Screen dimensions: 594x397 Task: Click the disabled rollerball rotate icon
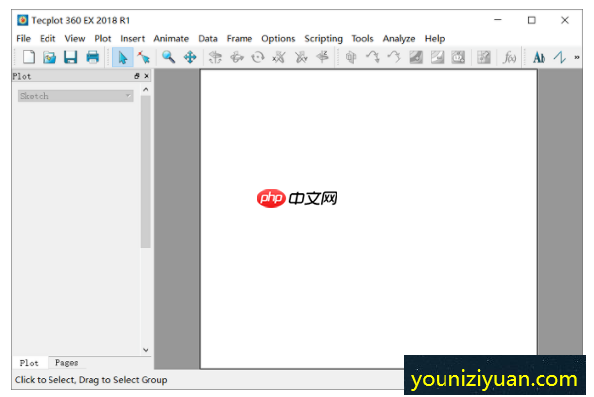[x=237, y=57]
